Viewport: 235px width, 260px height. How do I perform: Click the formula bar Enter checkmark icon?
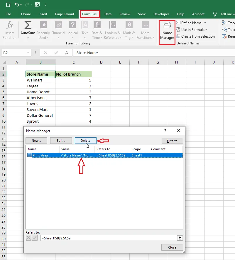[56, 53]
